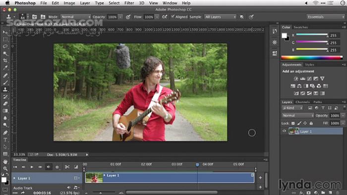The width and height of the screenshot is (347, 195).
Task: Select the Gradient tool
Action: (x=5, y=111)
